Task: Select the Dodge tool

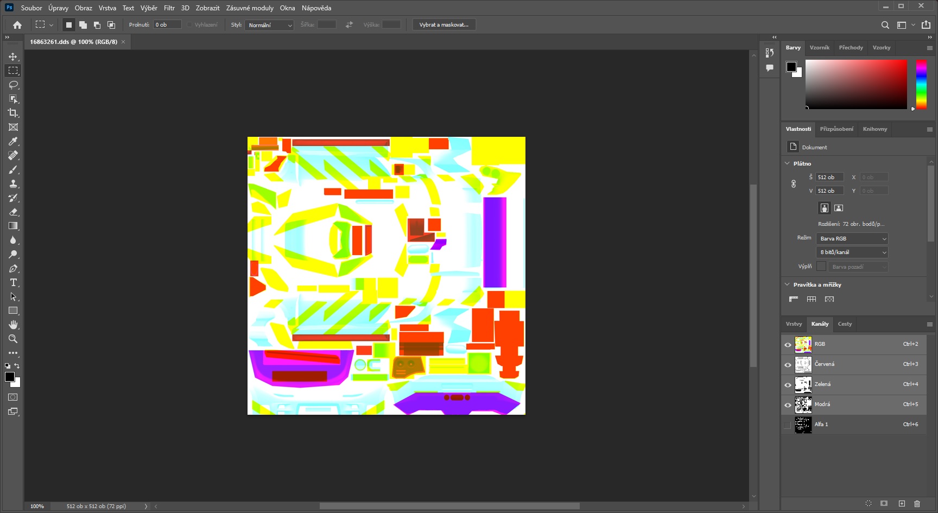Action: click(x=13, y=254)
